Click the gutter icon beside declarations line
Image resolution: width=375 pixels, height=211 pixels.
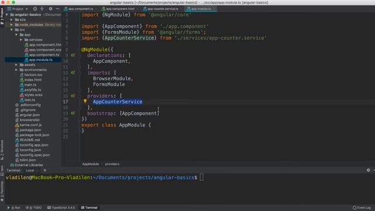pyautogui.click(x=73, y=55)
